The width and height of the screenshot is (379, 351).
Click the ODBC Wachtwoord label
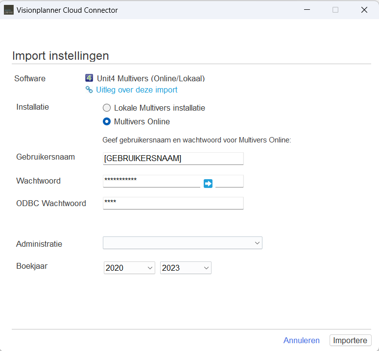click(51, 203)
